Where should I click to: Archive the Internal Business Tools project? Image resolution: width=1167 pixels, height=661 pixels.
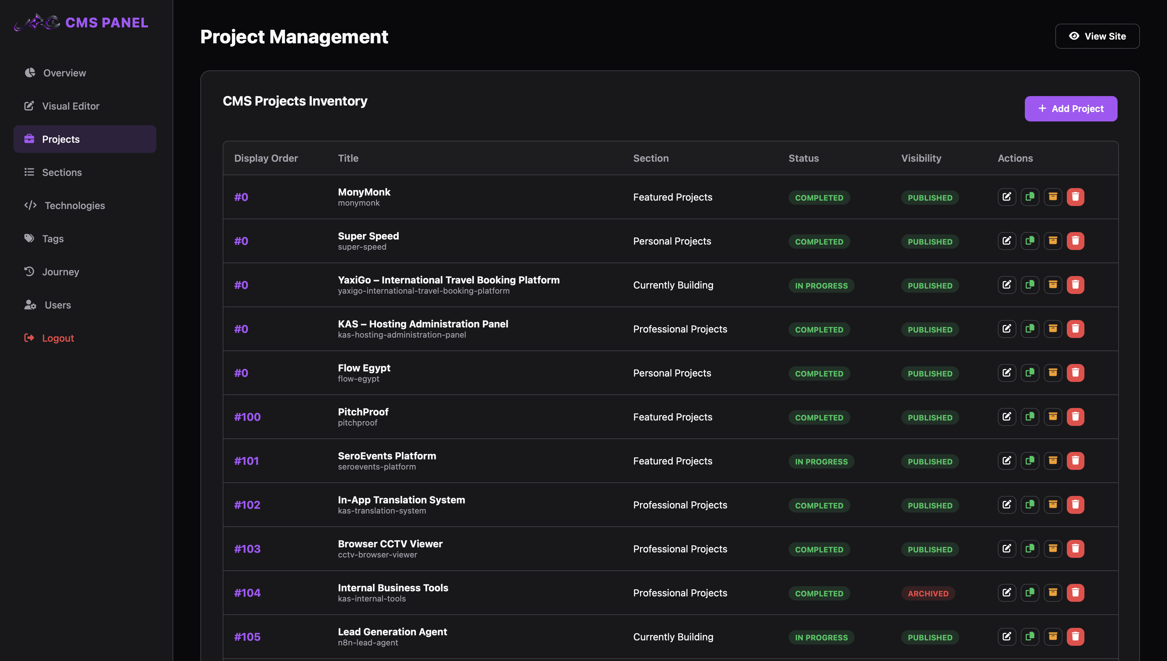(1053, 593)
